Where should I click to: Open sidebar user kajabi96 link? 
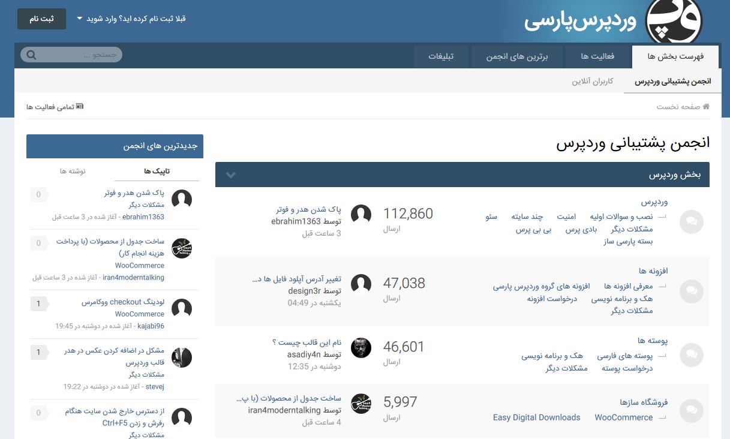click(x=151, y=326)
